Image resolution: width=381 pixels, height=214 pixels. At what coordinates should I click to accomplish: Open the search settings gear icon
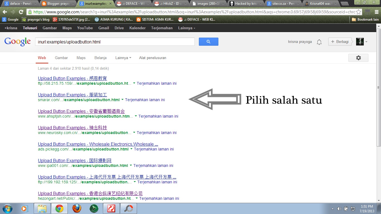point(358,58)
